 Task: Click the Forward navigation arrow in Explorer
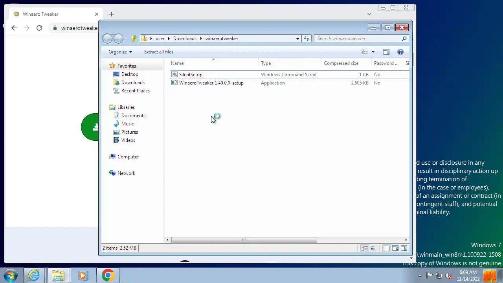coord(118,39)
